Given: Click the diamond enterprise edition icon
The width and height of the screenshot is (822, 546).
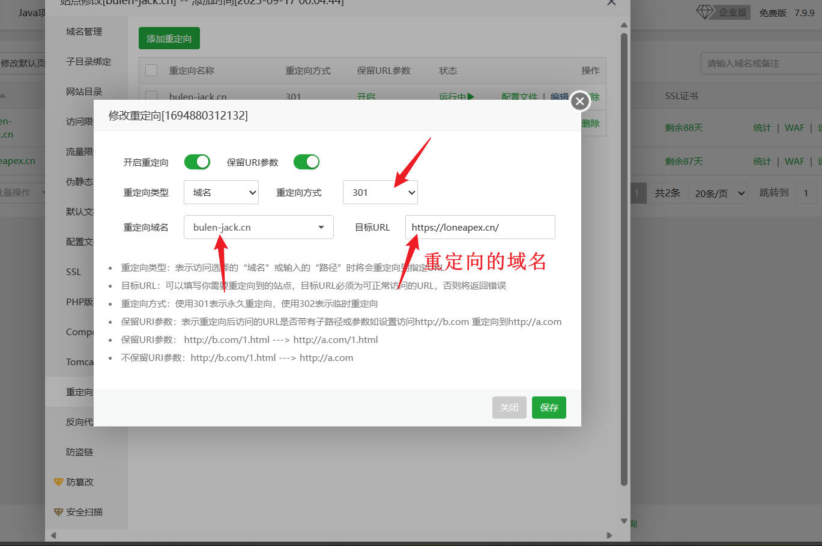Looking at the screenshot, I should [704, 12].
